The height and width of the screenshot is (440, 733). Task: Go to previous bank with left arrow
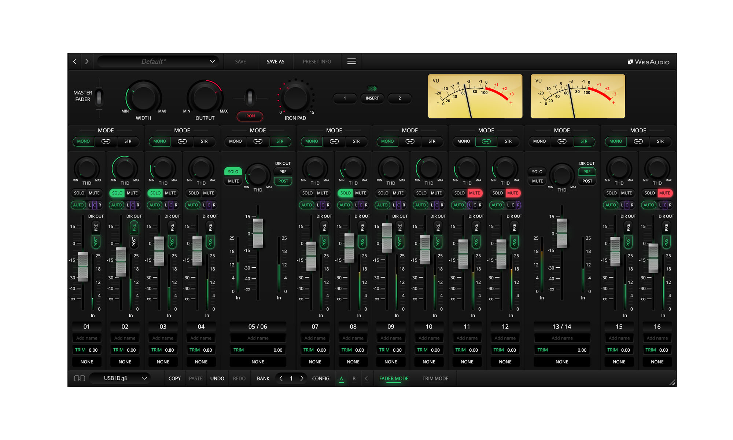click(281, 378)
